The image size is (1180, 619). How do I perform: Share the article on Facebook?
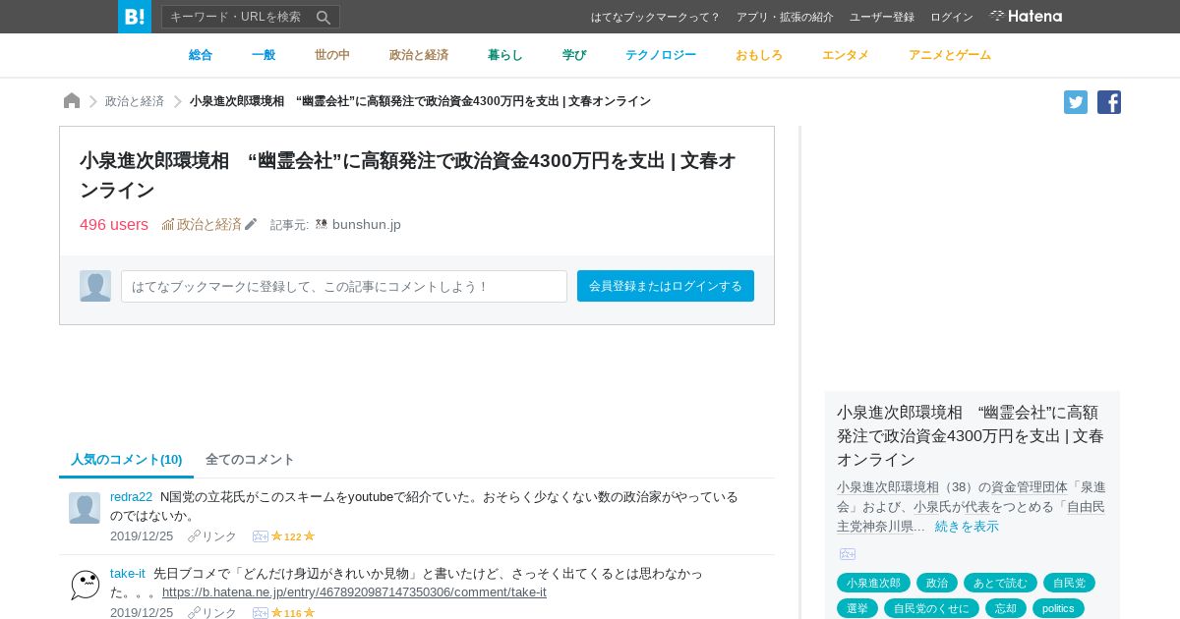[x=1109, y=102]
